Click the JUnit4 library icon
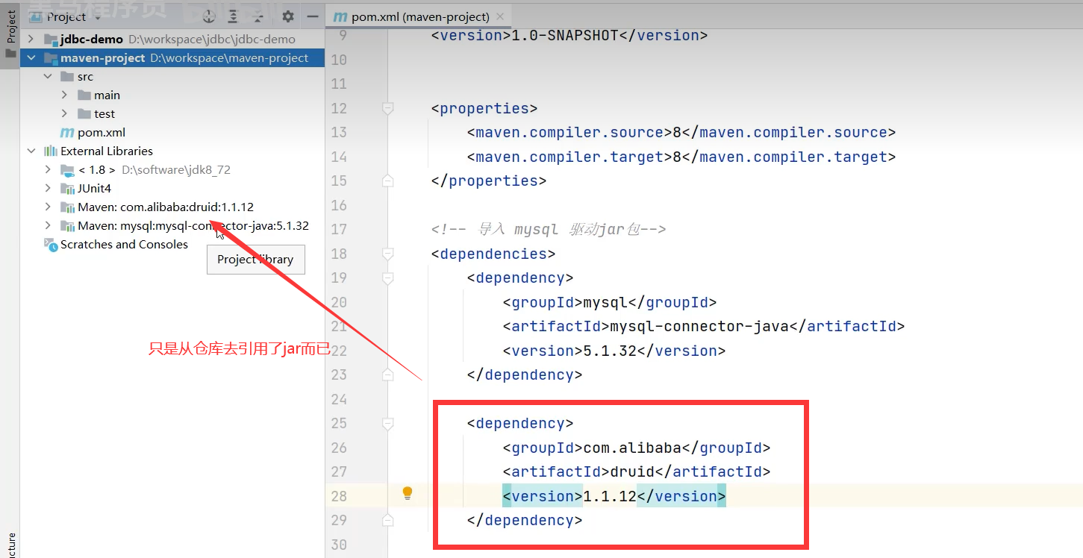 [x=68, y=188]
